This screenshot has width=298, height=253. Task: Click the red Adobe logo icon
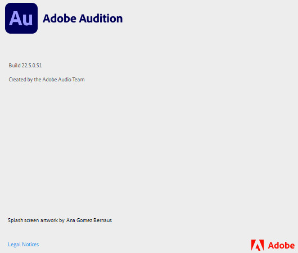pos(258,245)
